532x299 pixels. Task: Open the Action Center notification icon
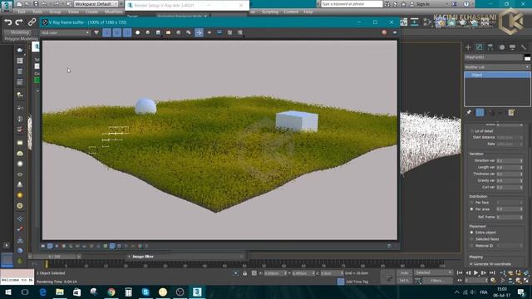[521, 292]
